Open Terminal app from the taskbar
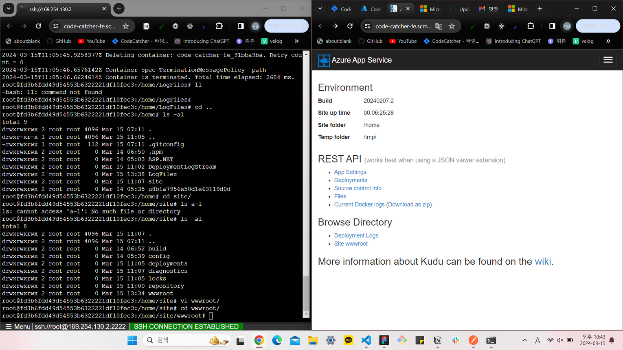The width and height of the screenshot is (623, 350). [x=491, y=340]
